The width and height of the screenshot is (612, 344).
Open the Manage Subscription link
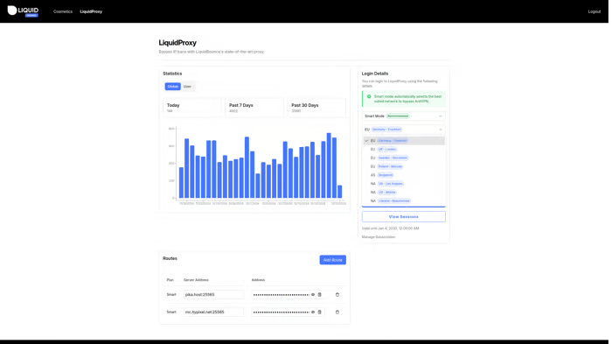click(x=379, y=237)
